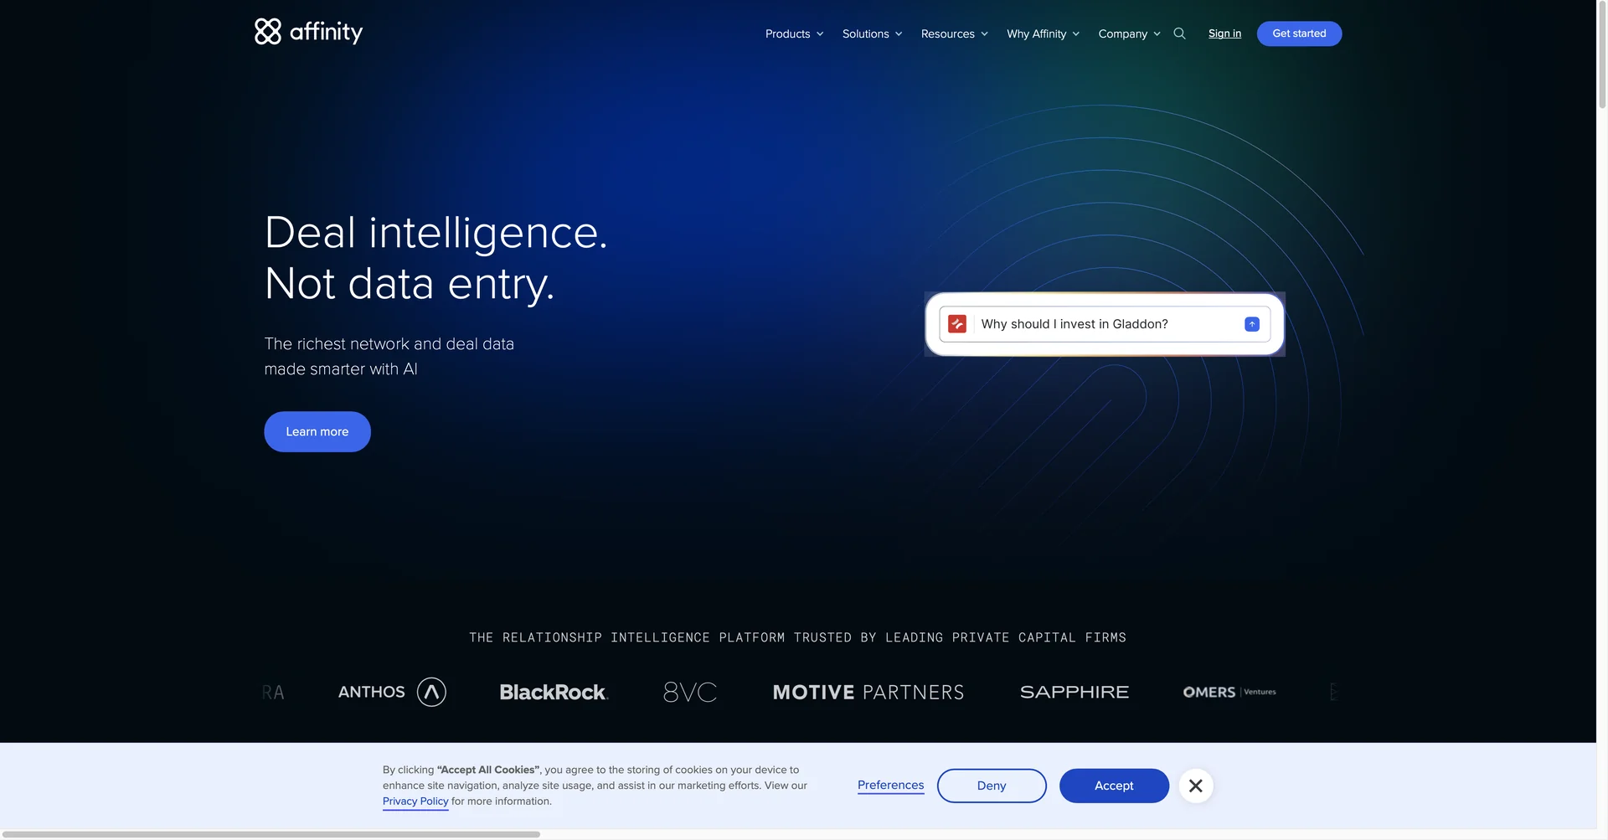Click the Affinity logo in the header
The height and width of the screenshot is (840, 1608).
[308, 32]
